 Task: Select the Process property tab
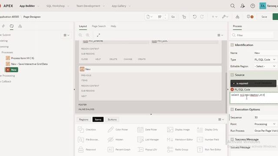tap(237, 26)
